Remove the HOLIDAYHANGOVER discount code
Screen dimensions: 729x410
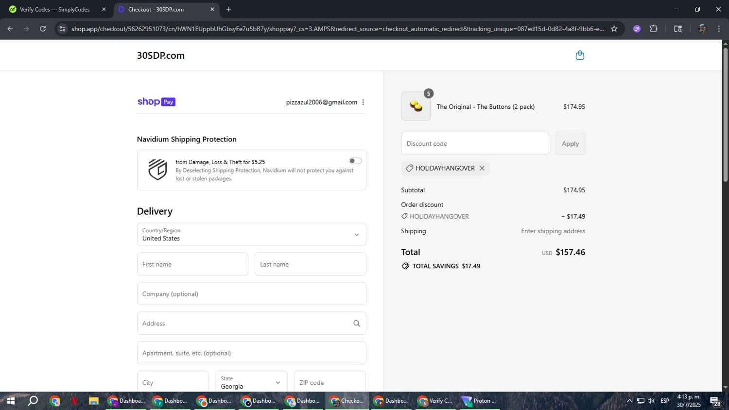tap(482, 168)
